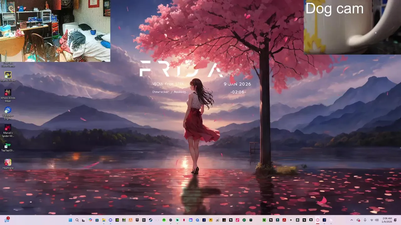Switch to Discord in the taskbar
Viewport: 401px width, 225px height.
[110, 220]
